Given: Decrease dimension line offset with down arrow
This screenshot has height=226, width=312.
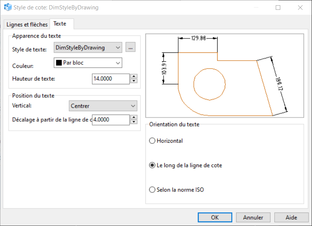Looking at the screenshot, I should click(133, 122).
